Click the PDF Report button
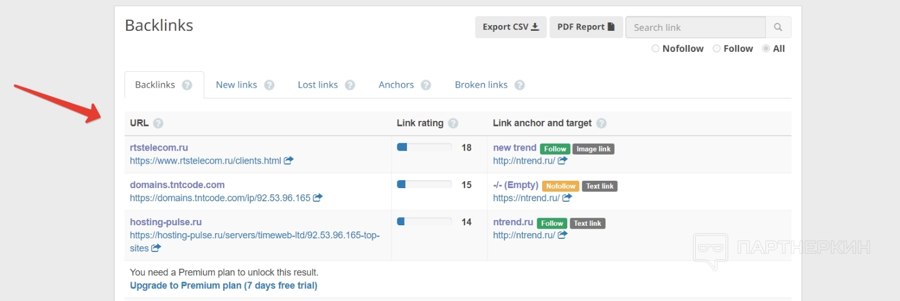900x301 pixels. coord(586,27)
